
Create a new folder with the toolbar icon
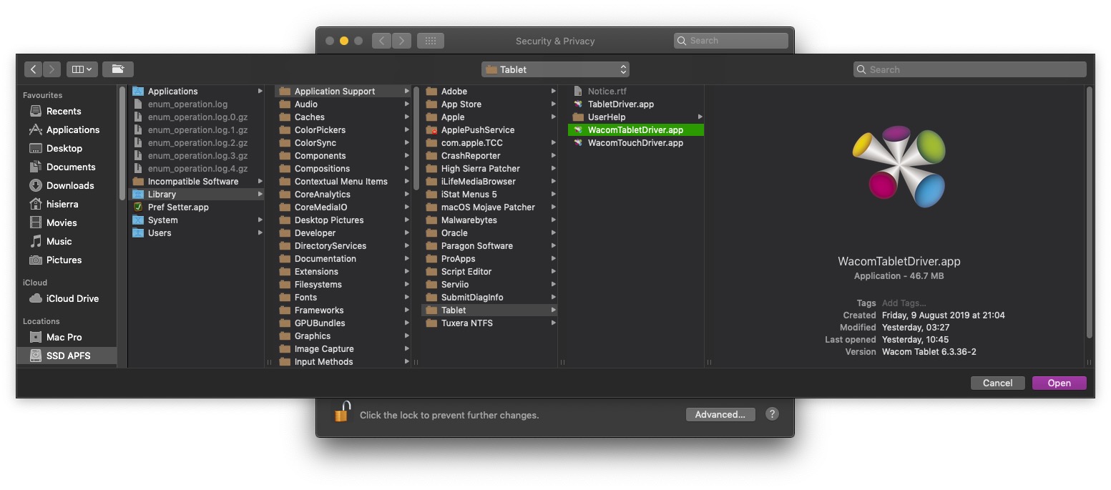point(118,69)
